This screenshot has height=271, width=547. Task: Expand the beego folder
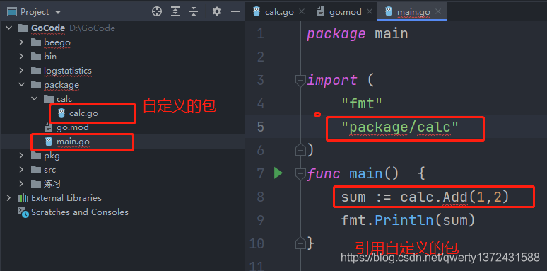click(x=21, y=42)
